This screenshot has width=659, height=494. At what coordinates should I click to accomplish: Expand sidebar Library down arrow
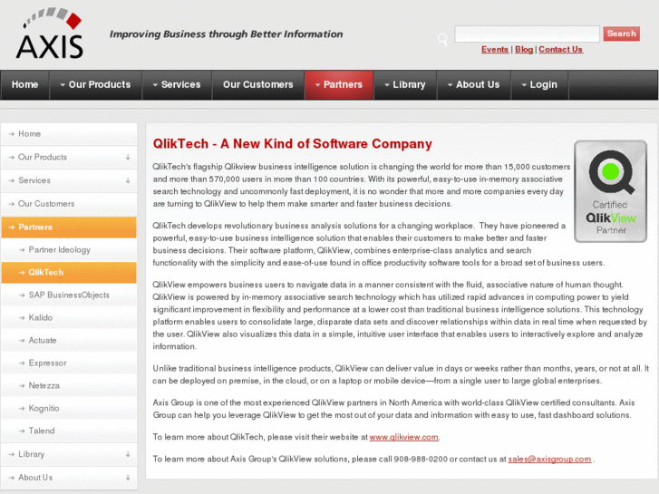coord(128,454)
